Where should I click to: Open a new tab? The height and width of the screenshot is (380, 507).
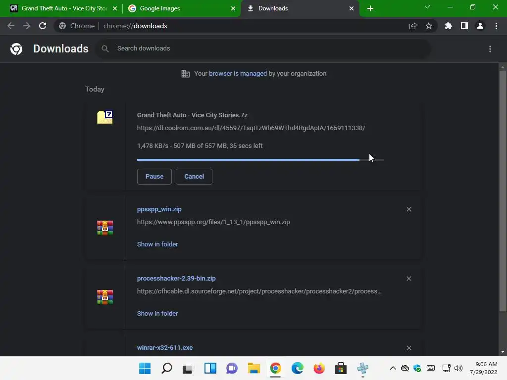[x=370, y=8]
